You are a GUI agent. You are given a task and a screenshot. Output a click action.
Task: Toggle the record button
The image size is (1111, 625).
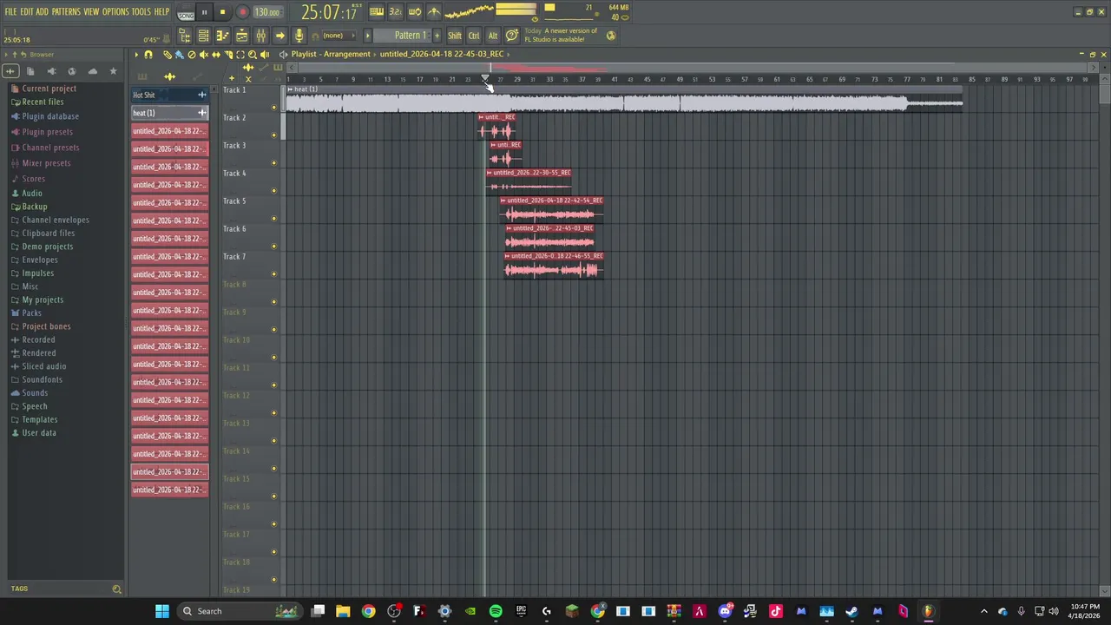pos(242,13)
